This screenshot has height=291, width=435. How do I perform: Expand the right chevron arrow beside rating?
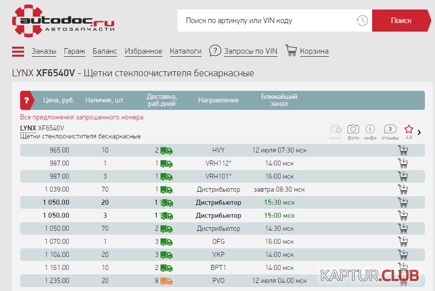419,132
